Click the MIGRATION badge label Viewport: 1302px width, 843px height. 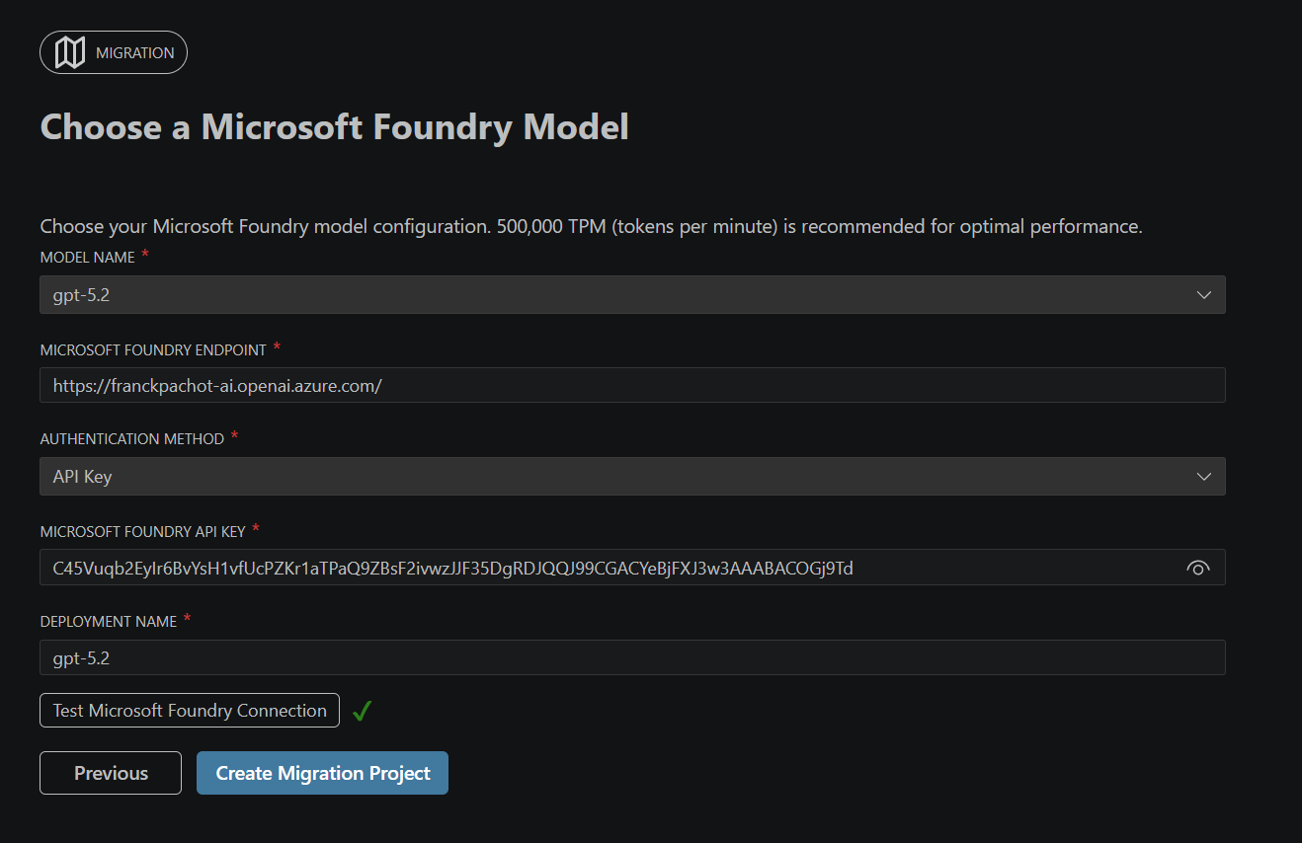click(135, 53)
